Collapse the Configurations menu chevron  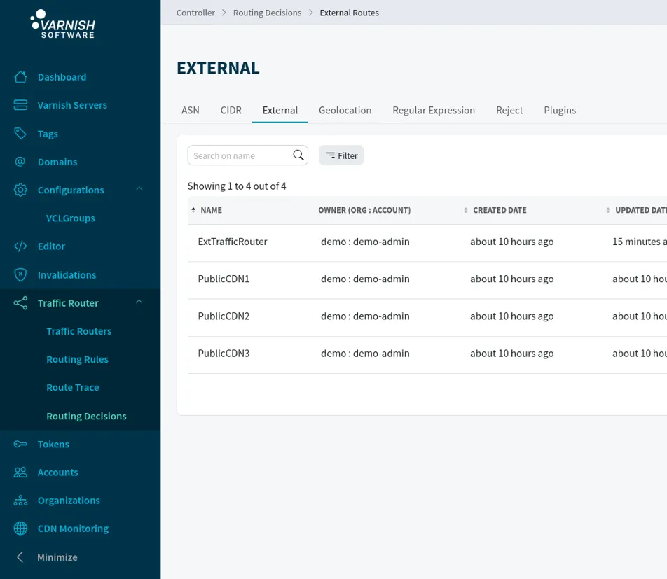(x=139, y=189)
